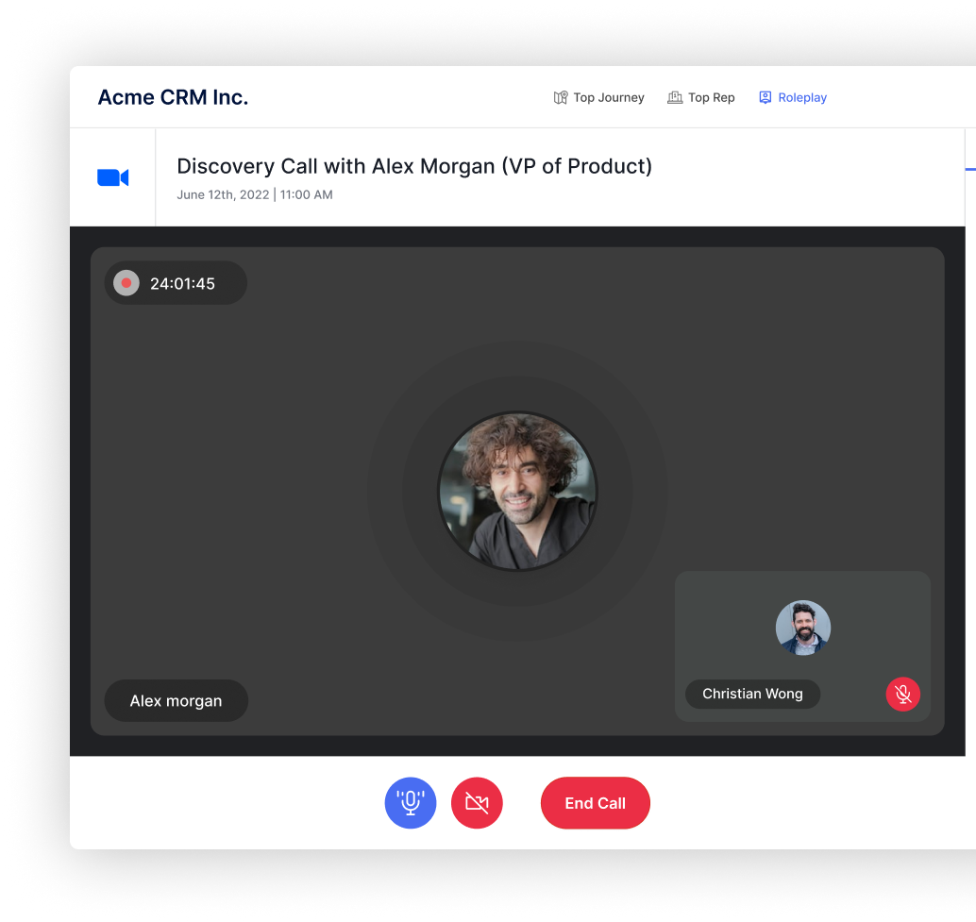The height and width of the screenshot is (922, 976).
Task: Click the Alex morgan name label
Action: point(177,700)
